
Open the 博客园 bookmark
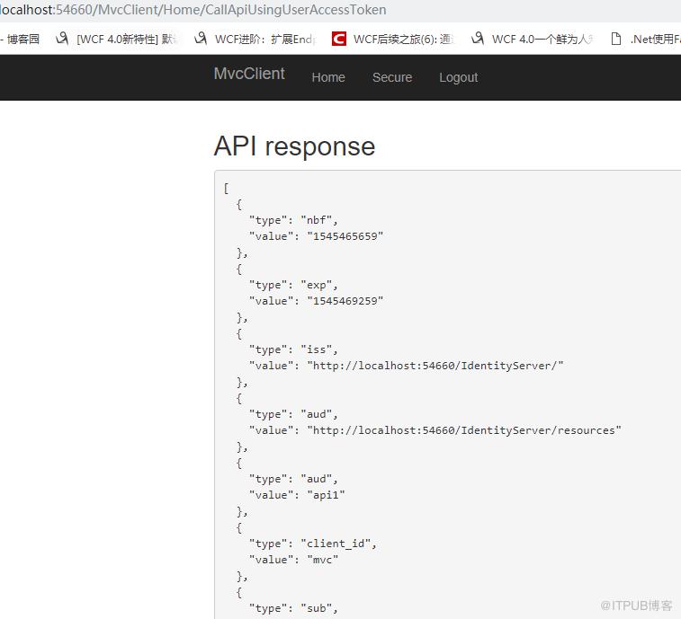(23, 39)
